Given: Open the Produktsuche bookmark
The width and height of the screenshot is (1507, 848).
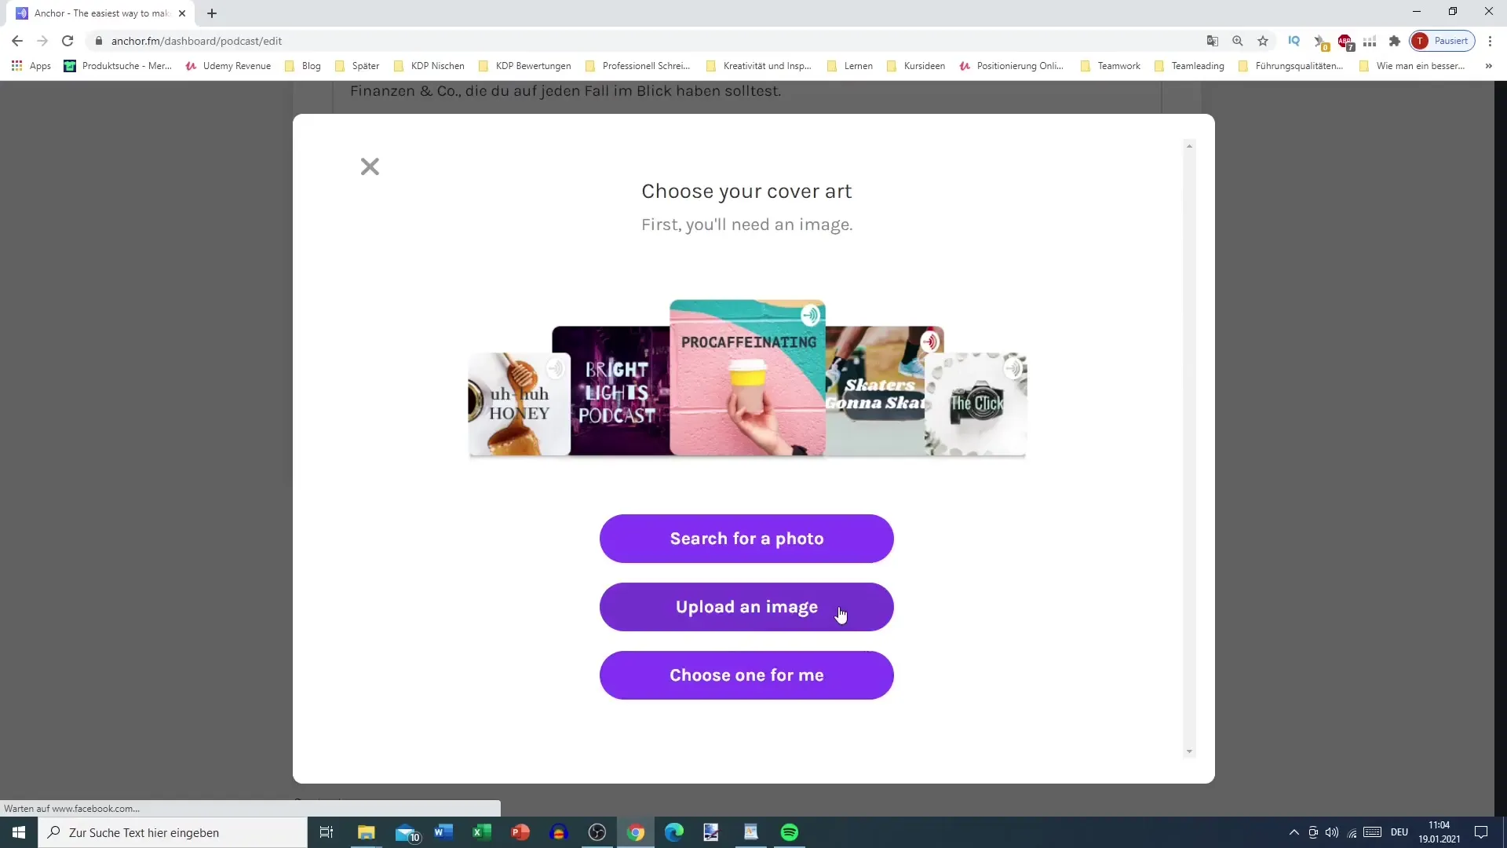Looking at the screenshot, I should click(x=118, y=66).
